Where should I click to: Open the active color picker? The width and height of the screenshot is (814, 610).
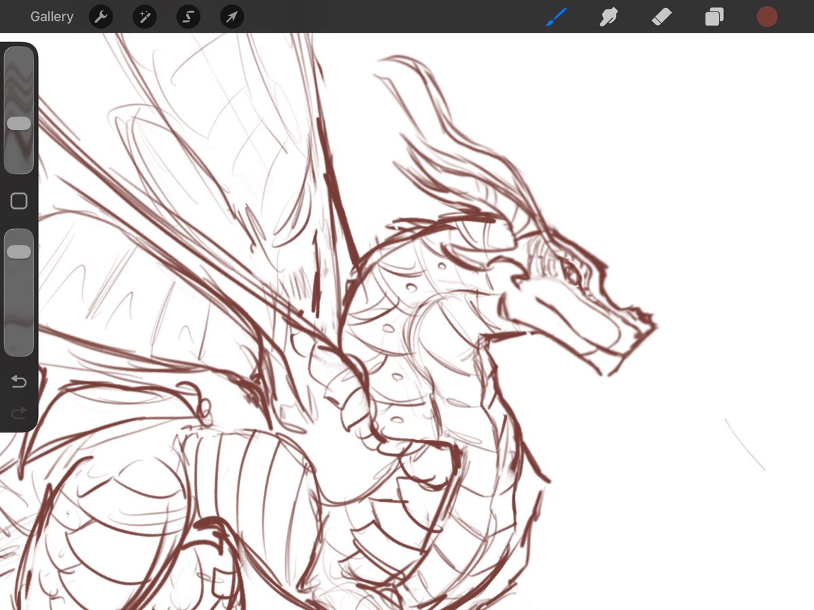[767, 17]
